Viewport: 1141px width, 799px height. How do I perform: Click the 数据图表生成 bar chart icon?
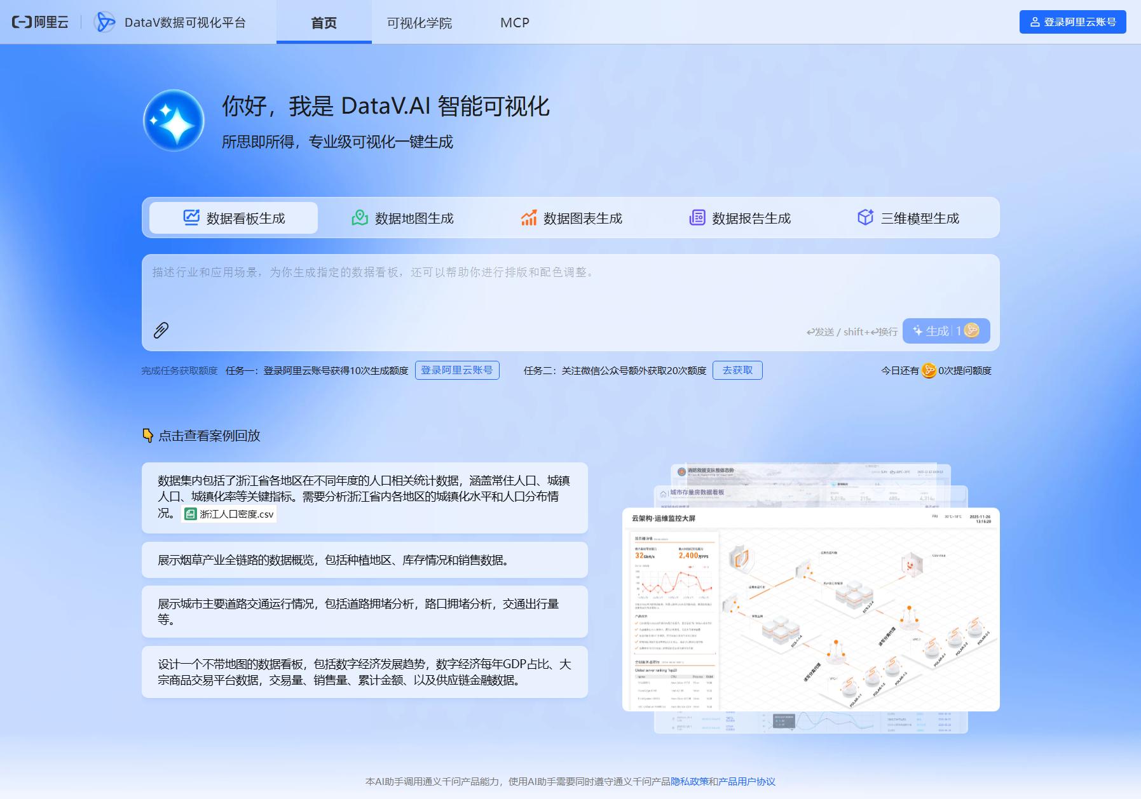coord(529,218)
